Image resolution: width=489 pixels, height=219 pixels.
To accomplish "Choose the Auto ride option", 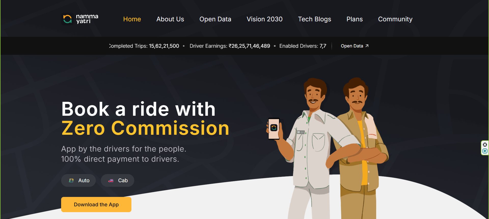I will click(x=78, y=180).
